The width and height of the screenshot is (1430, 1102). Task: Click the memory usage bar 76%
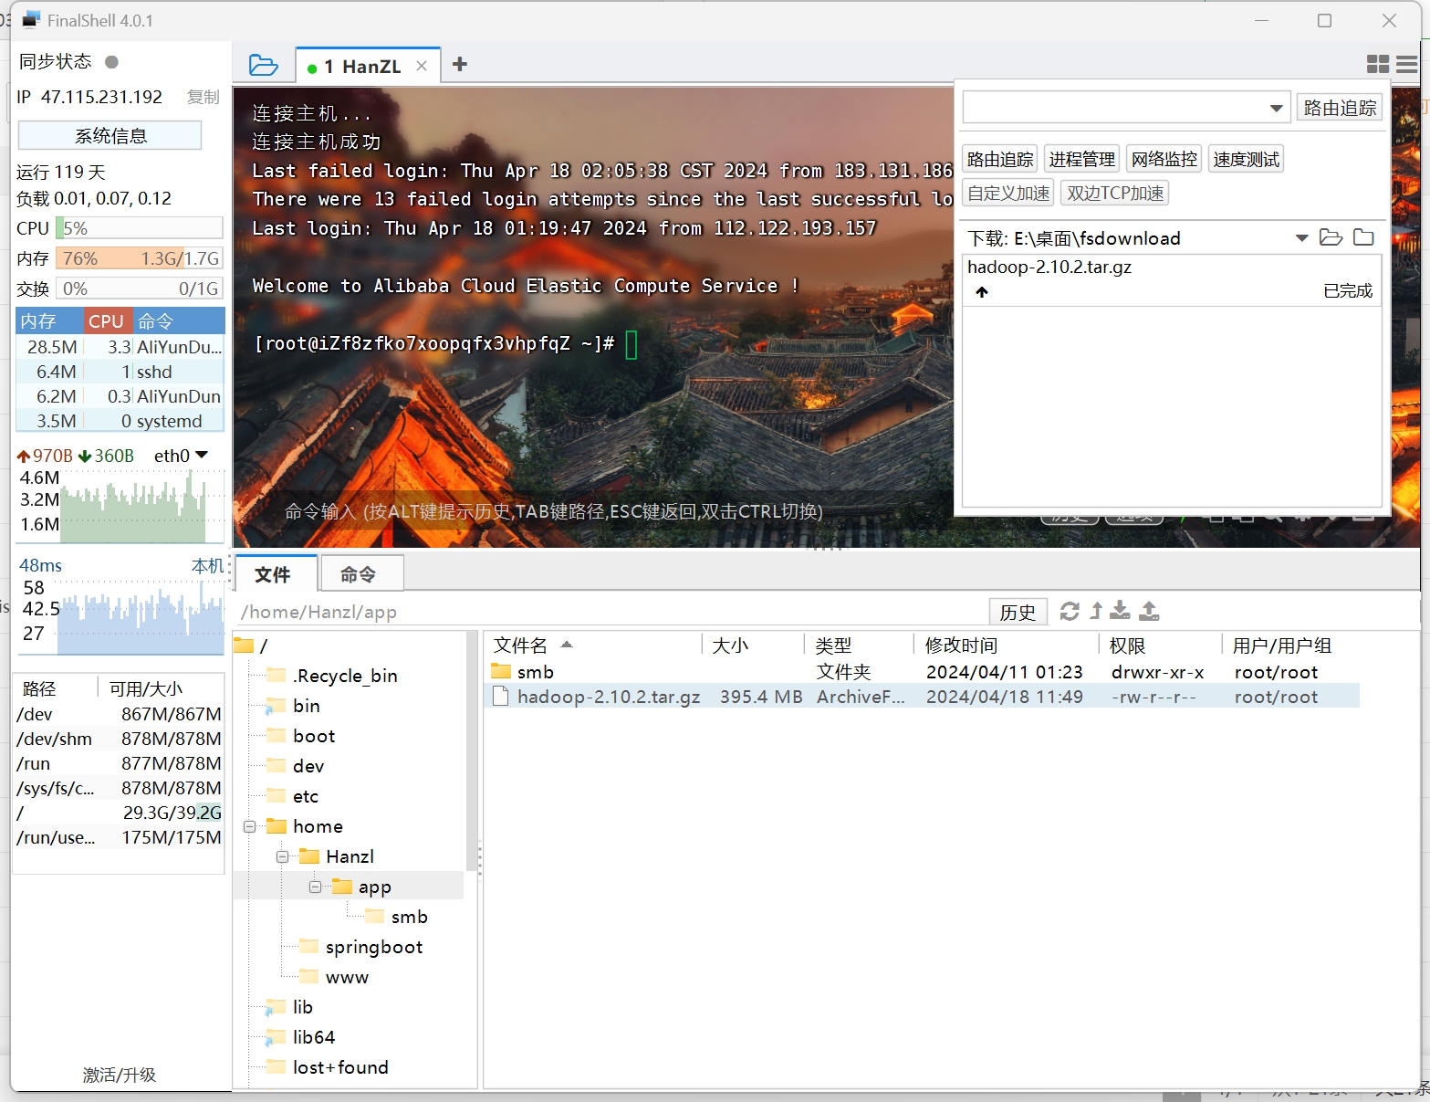139,258
